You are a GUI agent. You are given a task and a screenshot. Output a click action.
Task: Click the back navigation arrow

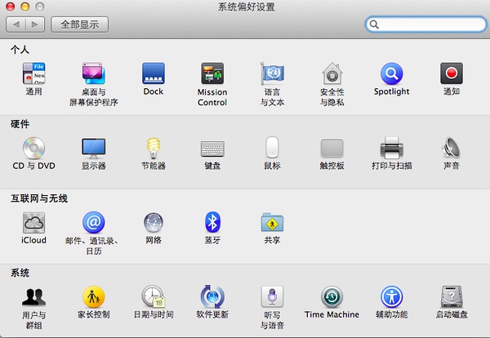(17, 24)
